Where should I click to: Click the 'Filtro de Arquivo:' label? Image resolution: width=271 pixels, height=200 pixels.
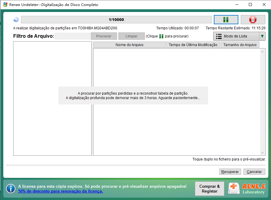pos(34,36)
